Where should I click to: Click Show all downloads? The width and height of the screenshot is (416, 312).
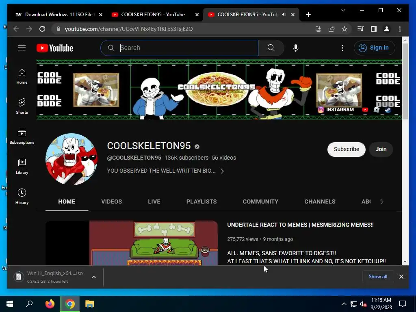(x=378, y=276)
